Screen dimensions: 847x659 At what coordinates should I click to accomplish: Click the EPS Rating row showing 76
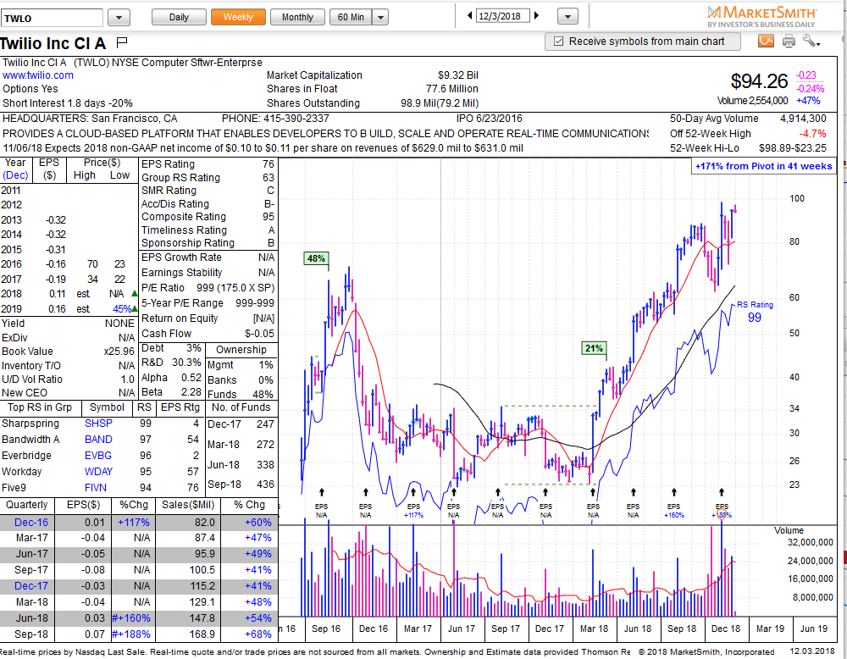click(208, 164)
